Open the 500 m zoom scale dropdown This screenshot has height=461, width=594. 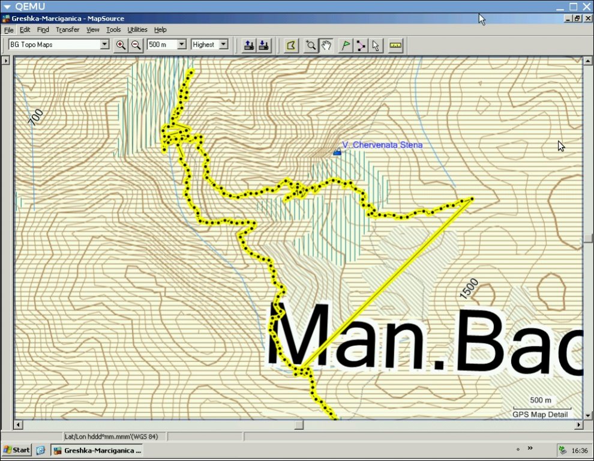click(182, 44)
